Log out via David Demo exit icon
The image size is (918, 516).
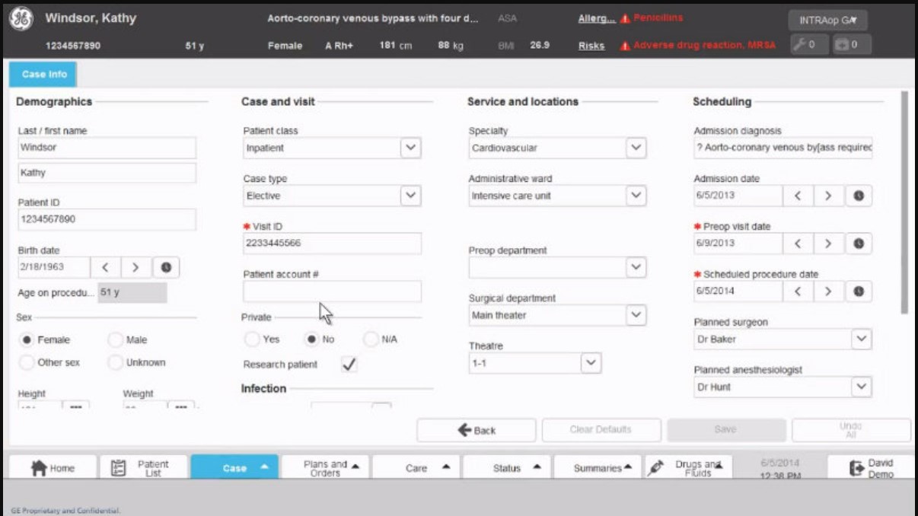tap(870, 468)
